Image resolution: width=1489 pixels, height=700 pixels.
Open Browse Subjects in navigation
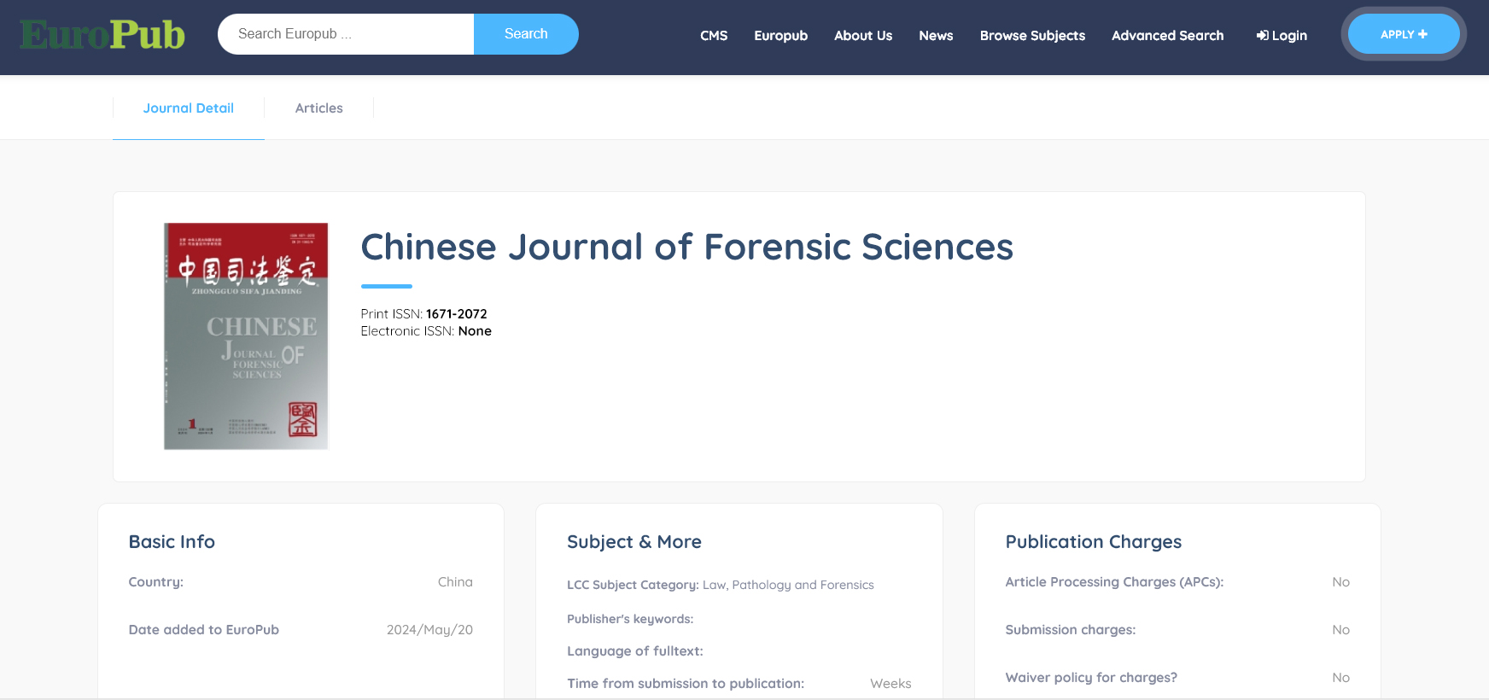click(1032, 36)
